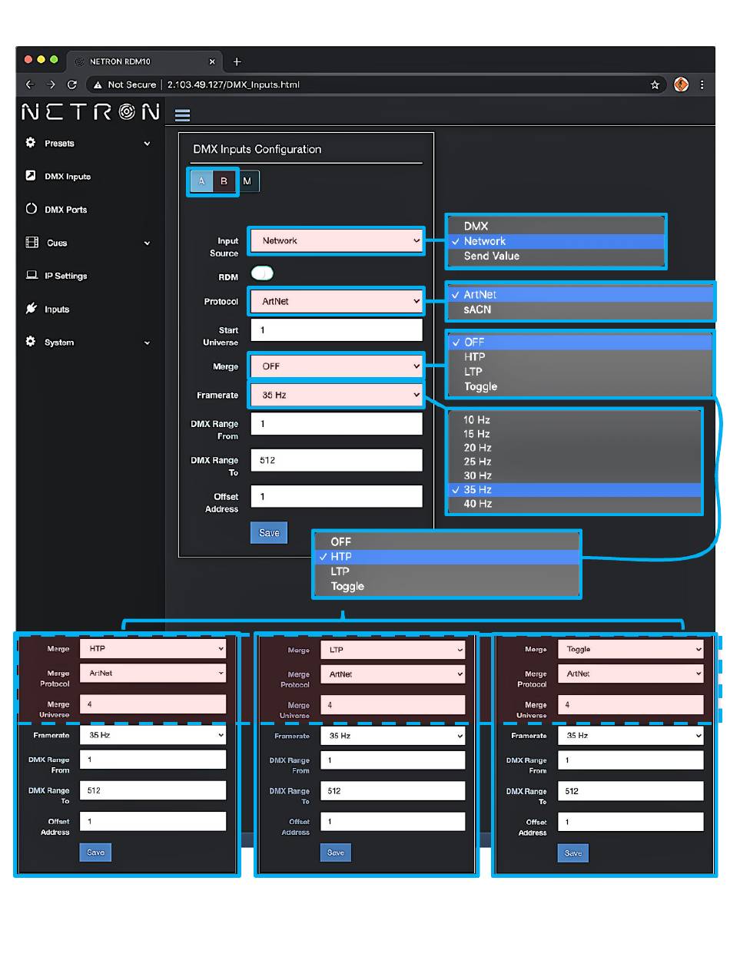This screenshot has width=730, height=980.
Task: Click the Presets gear icon in the sidebar
Action: point(31,143)
